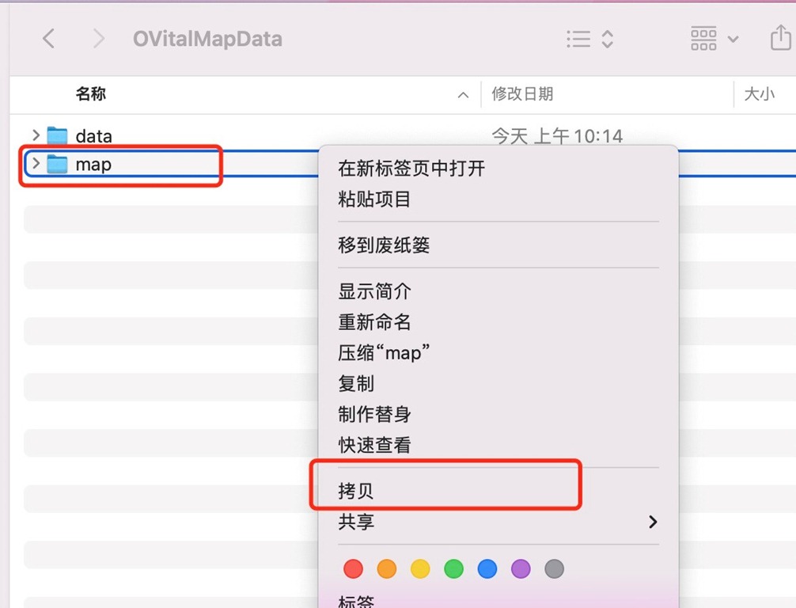
Task: Apply the green color tag
Action: [x=453, y=568]
